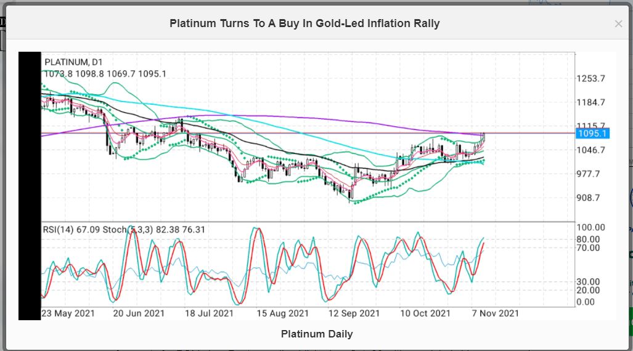The height and width of the screenshot is (351, 633).
Task: Select the 15 Aug 2021 date marker
Action: click(x=281, y=313)
